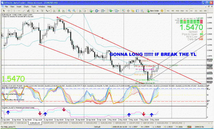Viewport: 214px width, 129px height.
Task: Pick the Equidistant channel tool
Action: 28,11
